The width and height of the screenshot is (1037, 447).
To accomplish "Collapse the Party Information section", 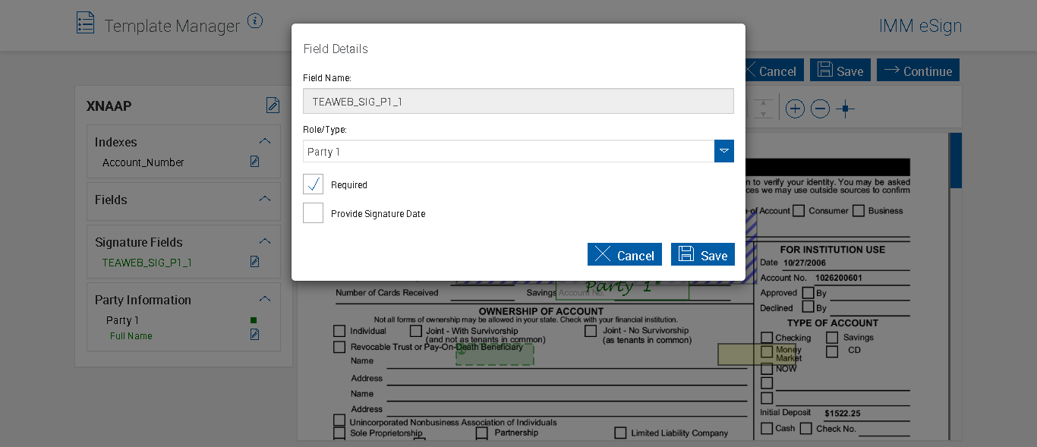I will tap(265, 299).
